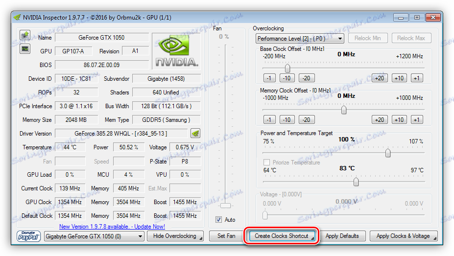Click Base Clock +10 button
The height and width of the screenshot is (256, 454).
click(399, 78)
